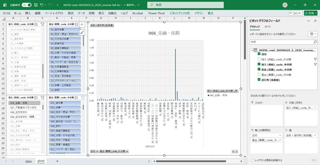
Task: Toggle multi-select on 投入 (供給)_code_中分類 slicer
Action: pos(36,98)
